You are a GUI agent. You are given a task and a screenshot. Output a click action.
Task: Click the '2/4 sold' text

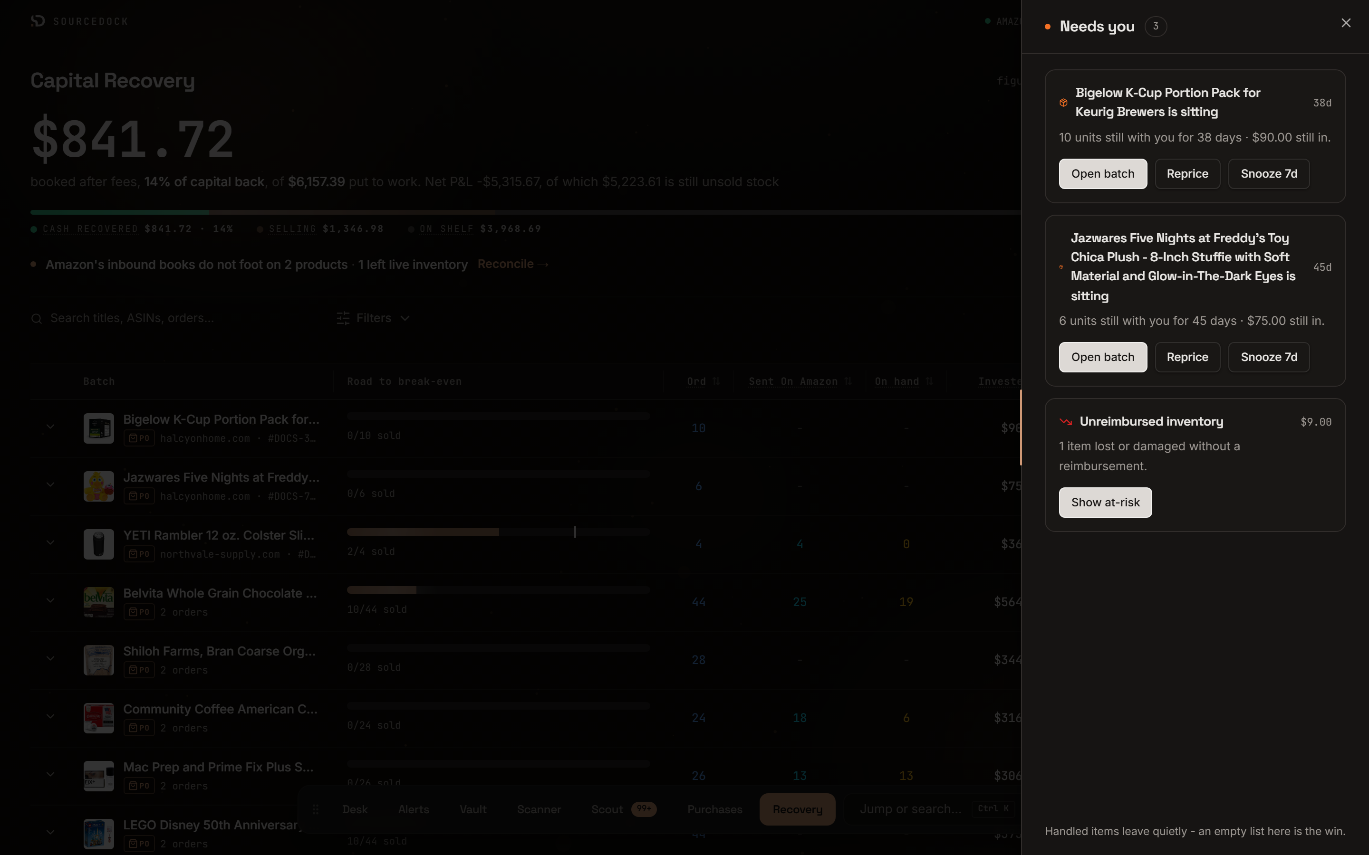[x=371, y=551]
